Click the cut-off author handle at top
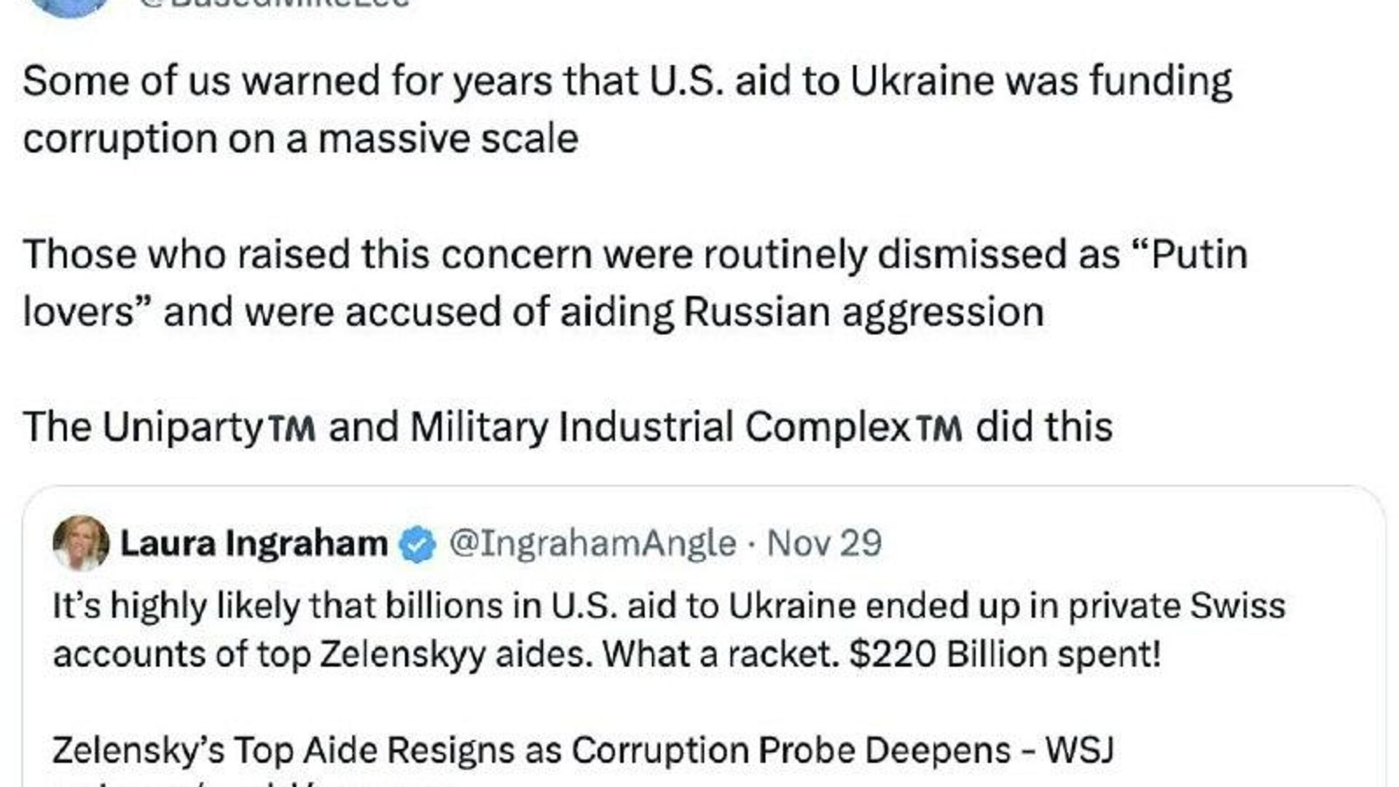The height and width of the screenshot is (787, 1399). click(273, 3)
